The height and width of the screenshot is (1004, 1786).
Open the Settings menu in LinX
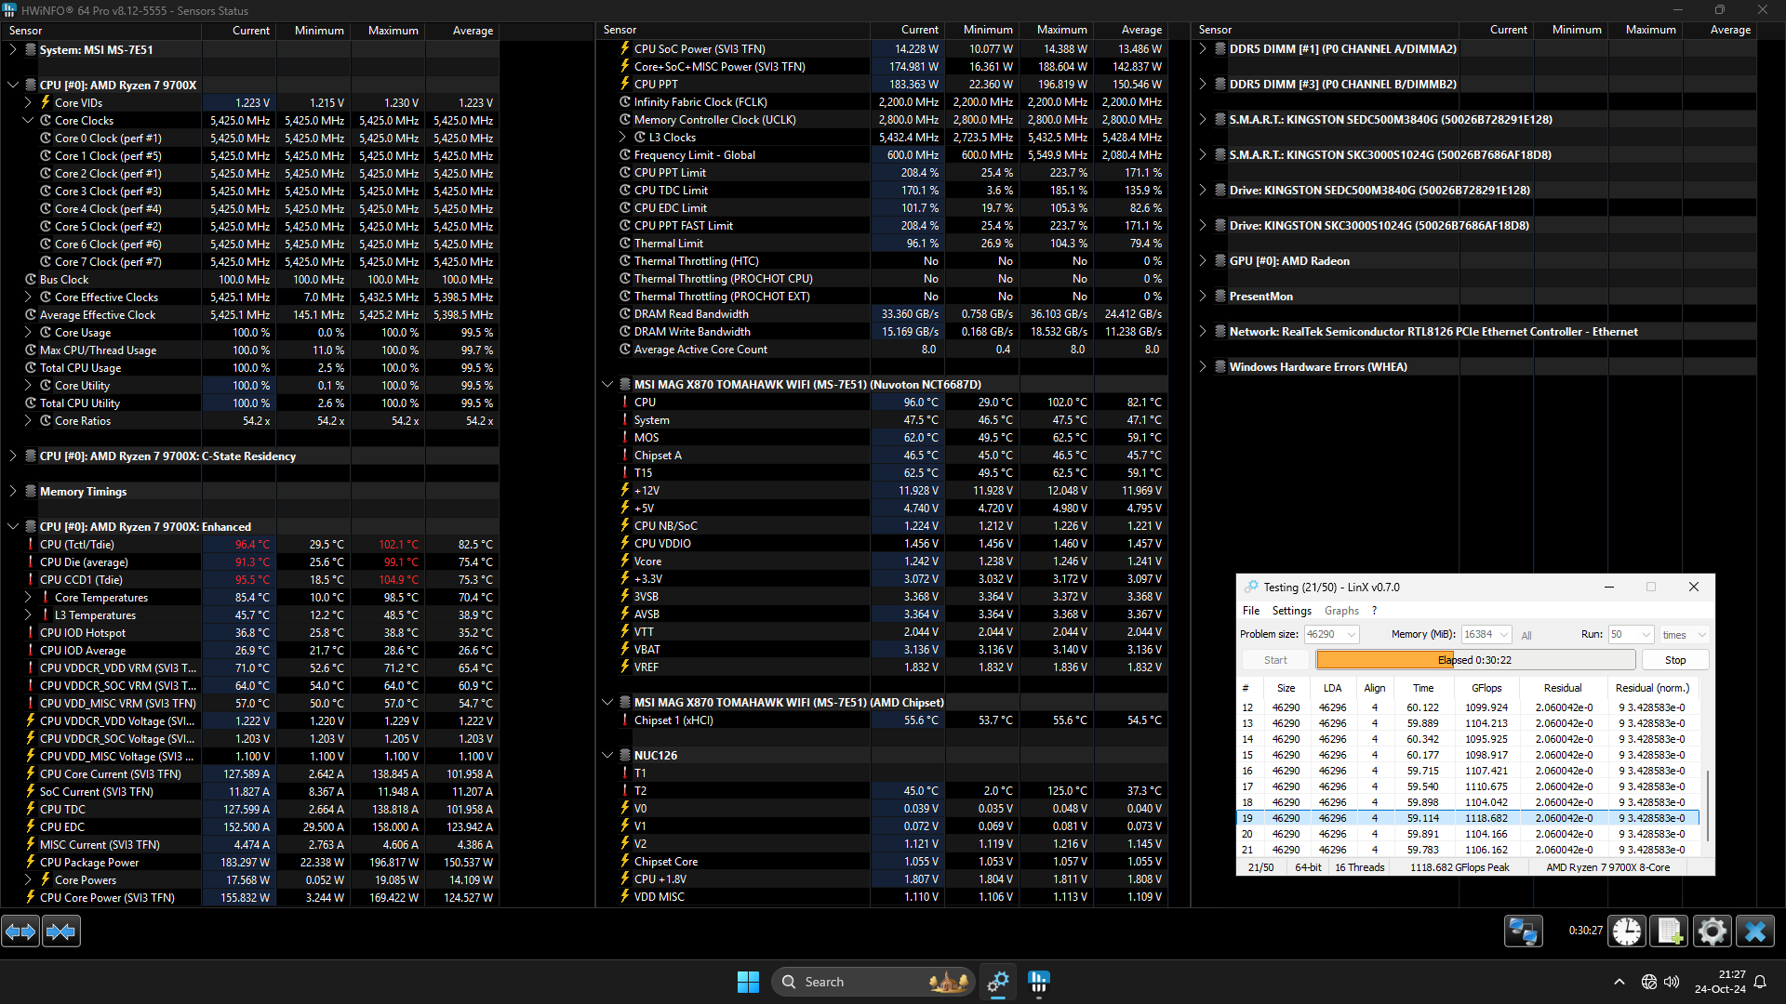coord(1291,611)
